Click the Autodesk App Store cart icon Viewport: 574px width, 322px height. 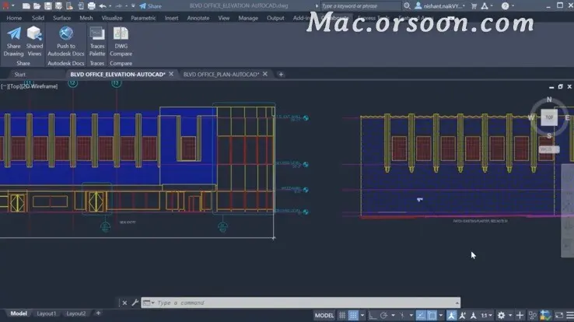474,6
